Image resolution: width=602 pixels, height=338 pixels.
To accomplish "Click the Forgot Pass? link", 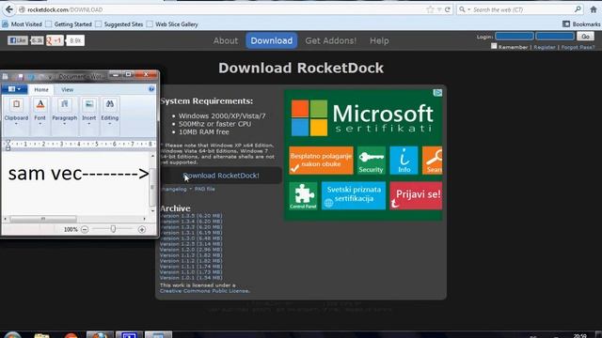I will tap(578, 47).
